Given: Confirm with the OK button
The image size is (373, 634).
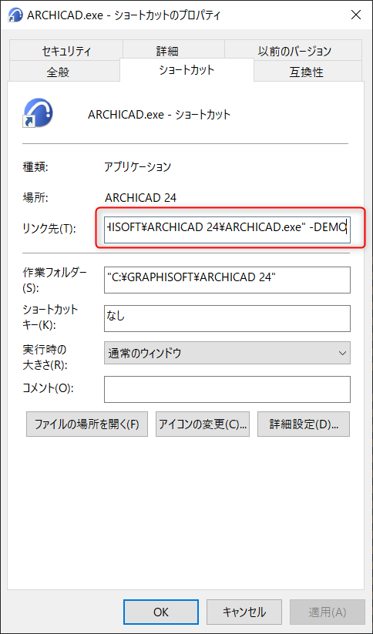Looking at the screenshot, I should [x=161, y=612].
